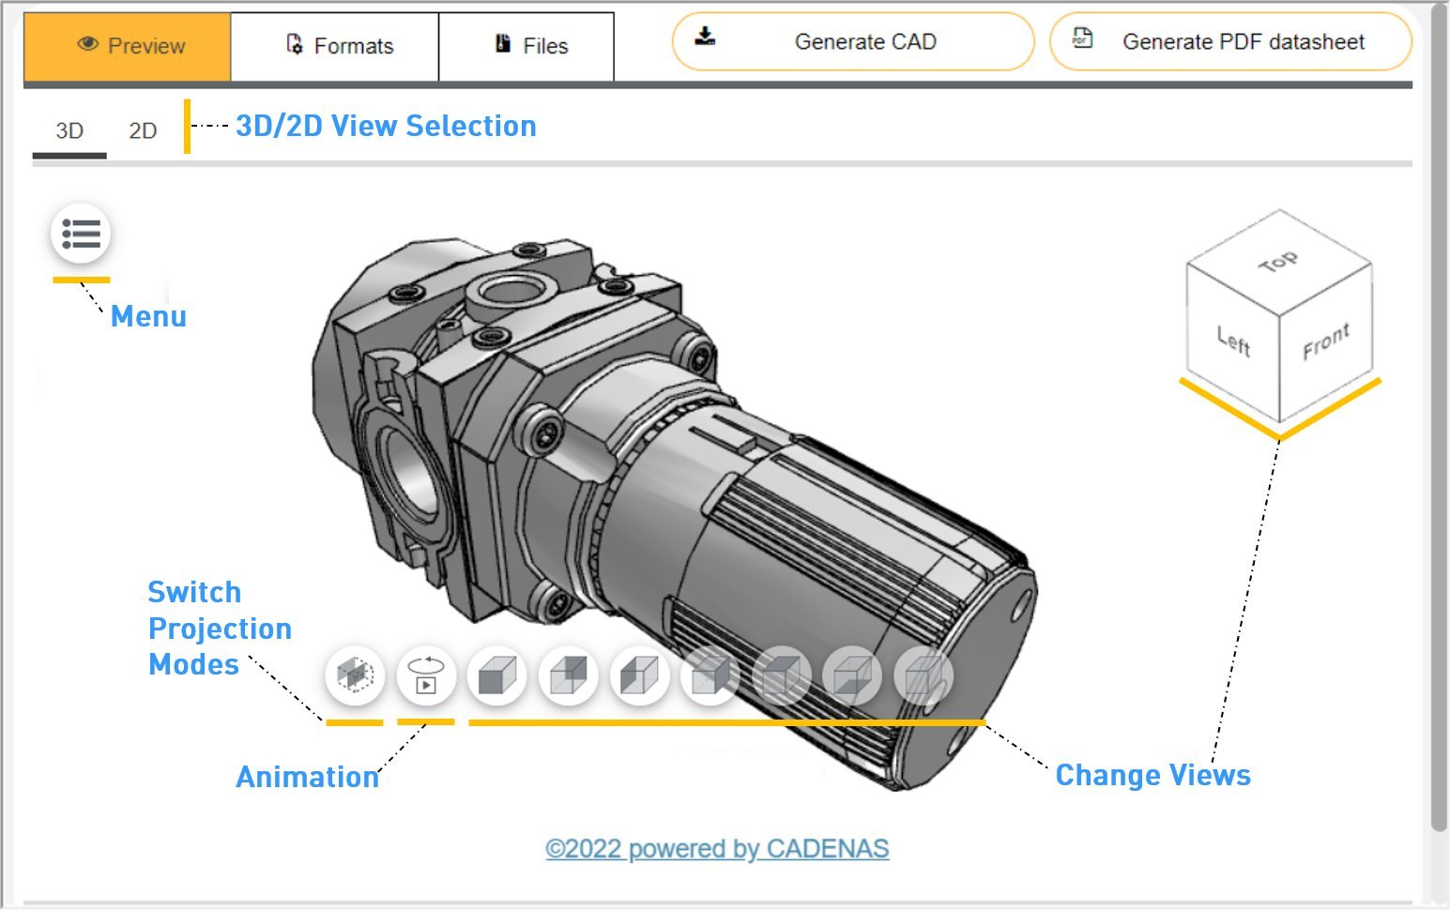Toggle to the 2D view
The width and height of the screenshot is (1450, 910).
pos(143,130)
